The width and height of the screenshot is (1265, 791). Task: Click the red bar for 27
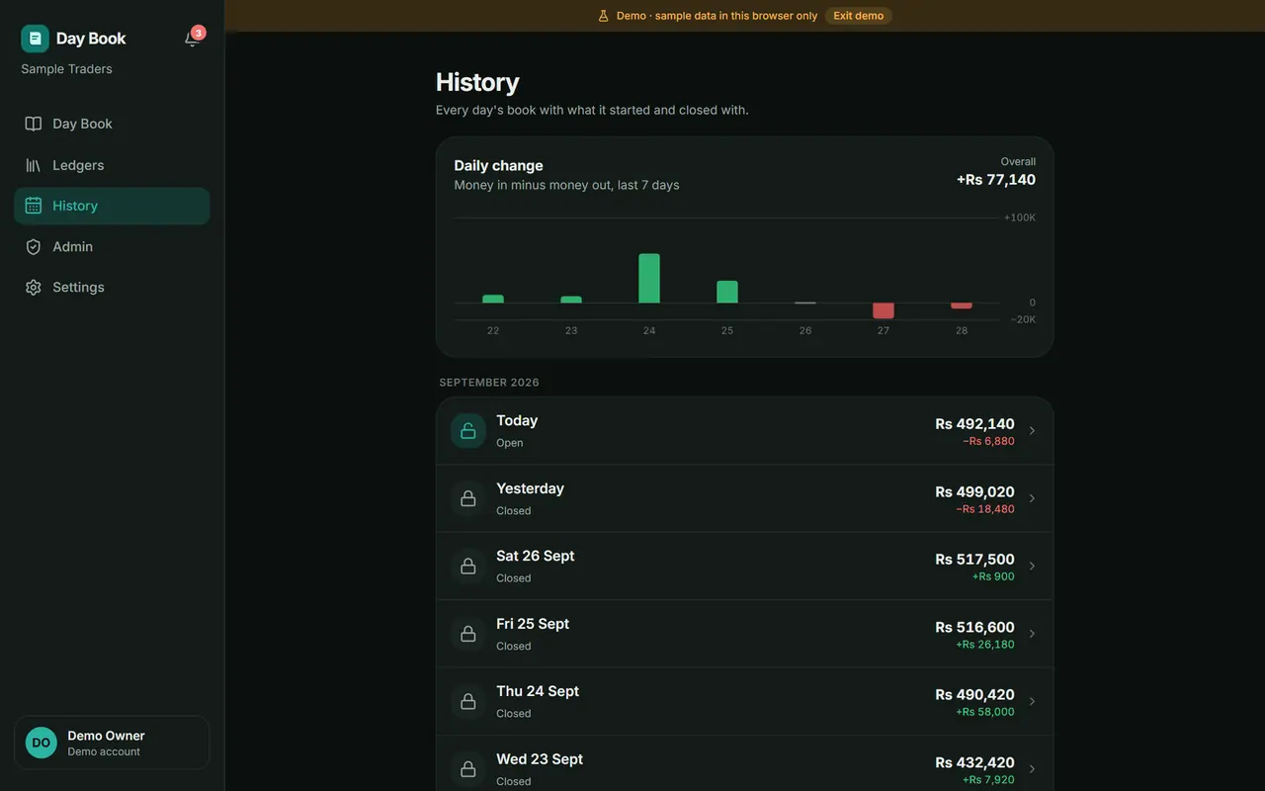tap(884, 310)
